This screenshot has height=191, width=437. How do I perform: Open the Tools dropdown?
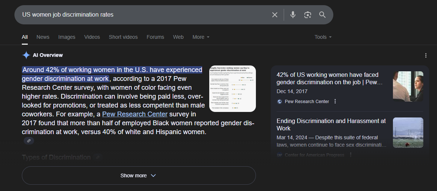point(323,37)
